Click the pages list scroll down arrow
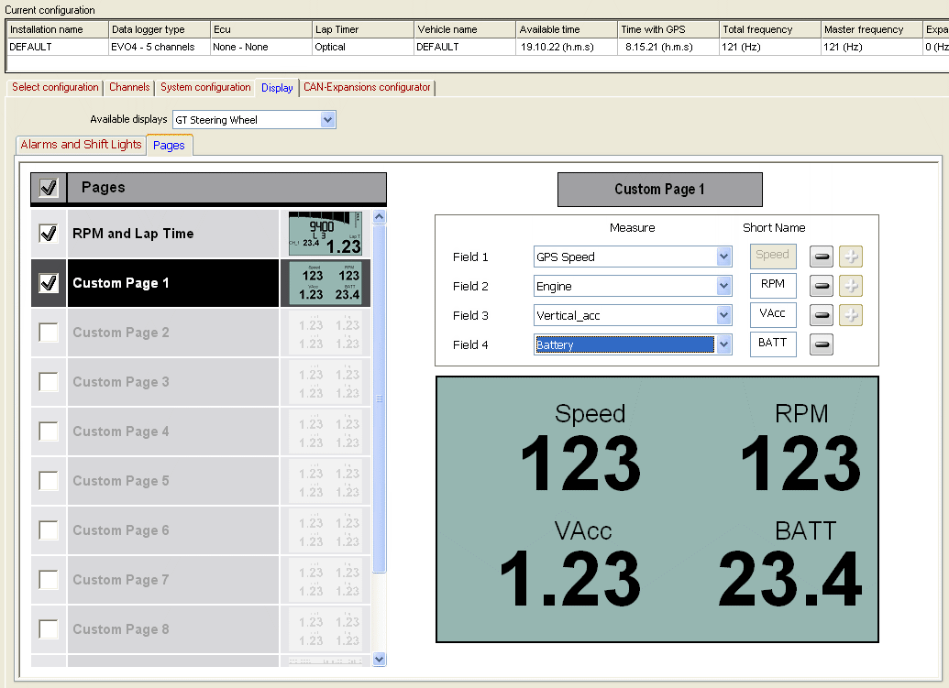This screenshot has width=949, height=688. pos(380,660)
